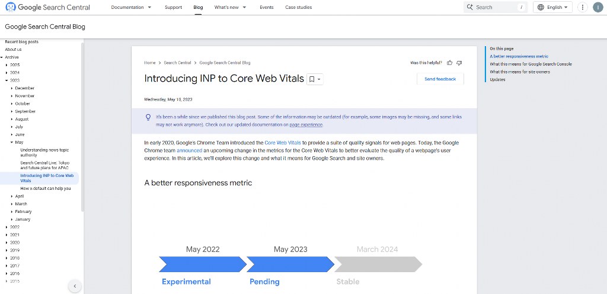Click the thumbs down not helpful icon
Image resolution: width=607 pixels, height=294 pixels.
point(459,63)
